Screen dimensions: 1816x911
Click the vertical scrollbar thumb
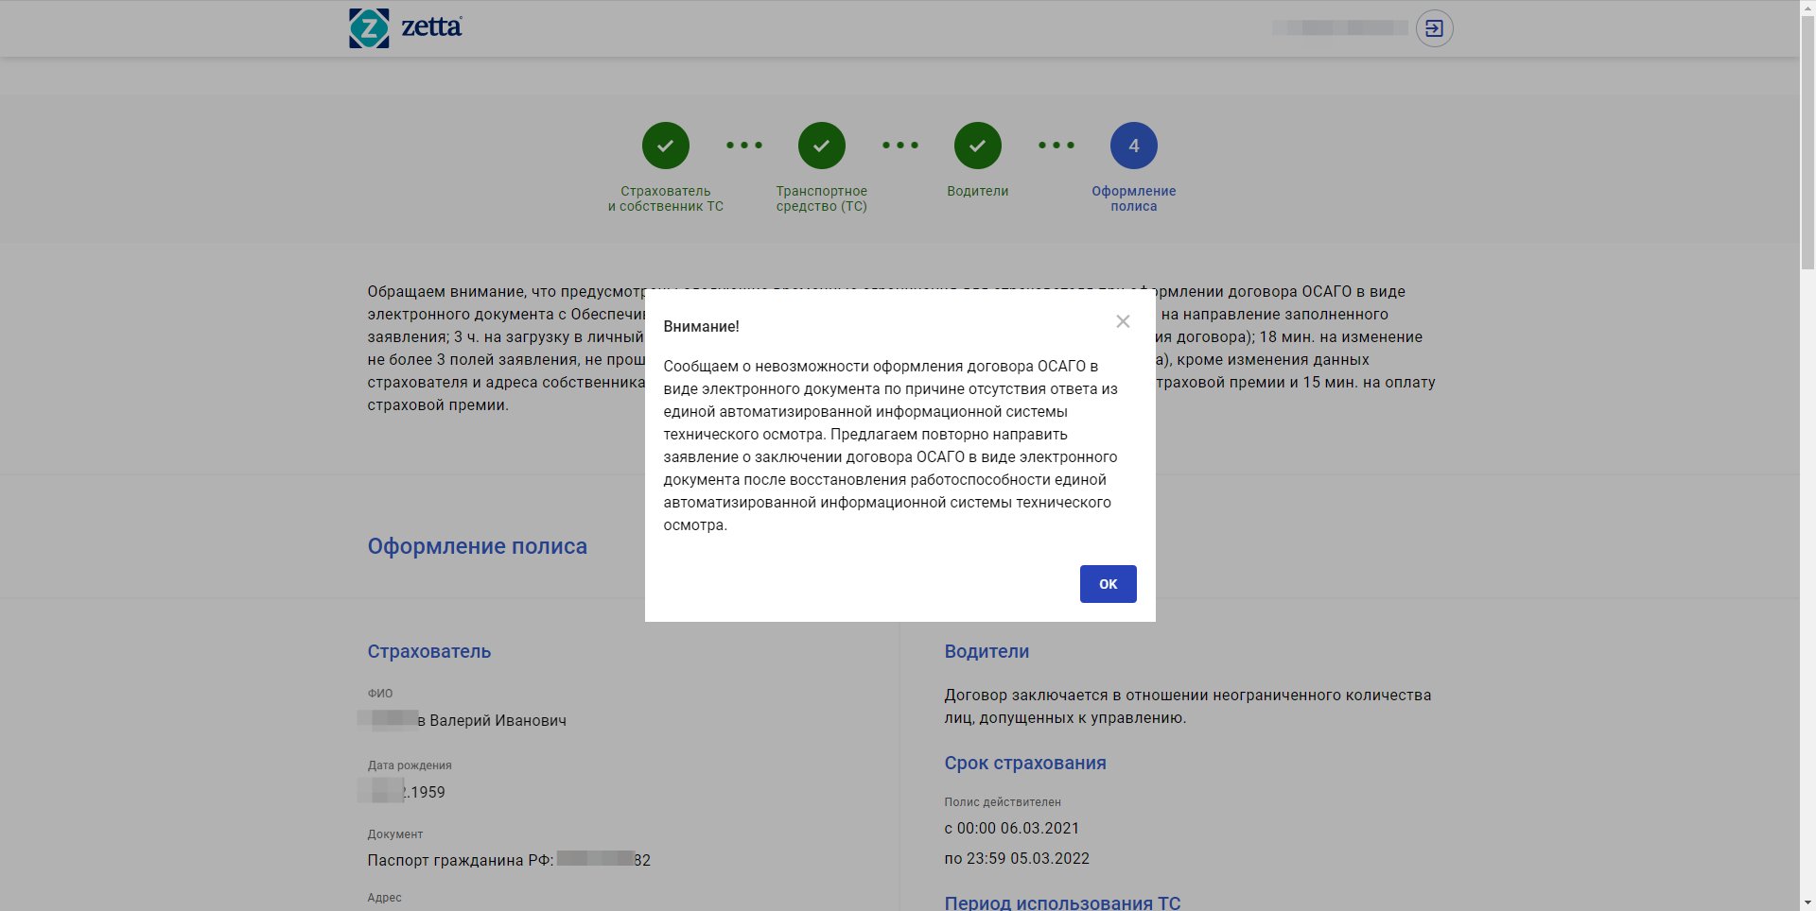(1807, 142)
